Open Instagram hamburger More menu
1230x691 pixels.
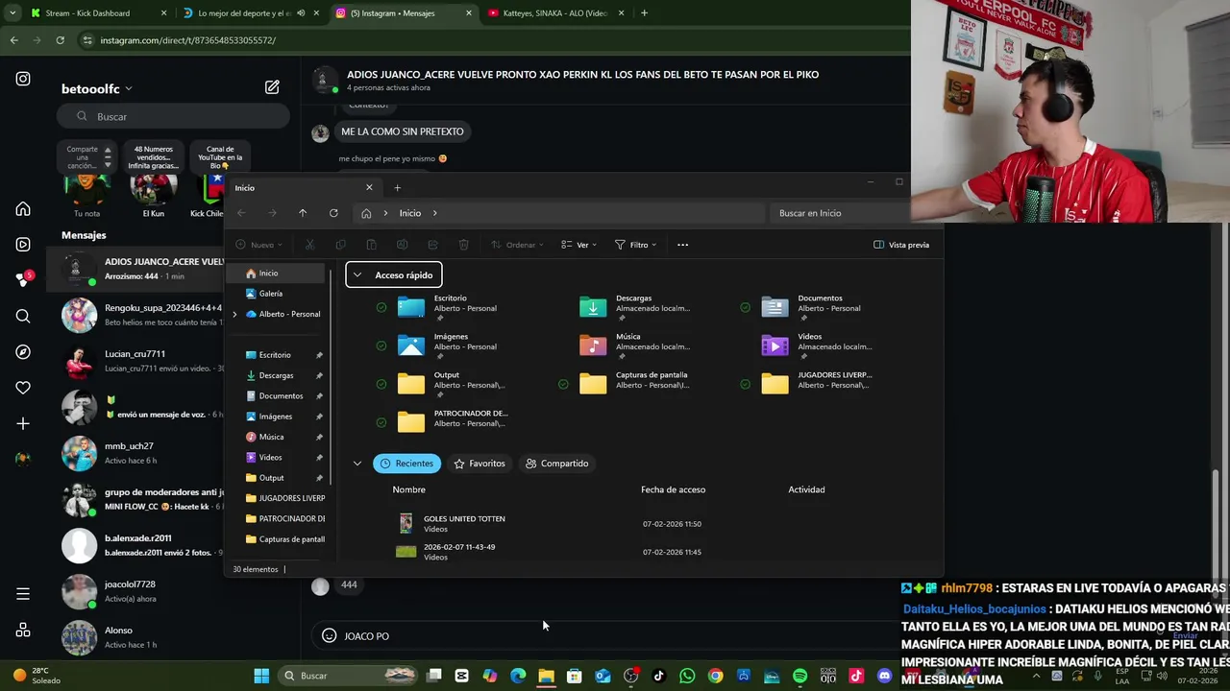(x=23, y=594)
